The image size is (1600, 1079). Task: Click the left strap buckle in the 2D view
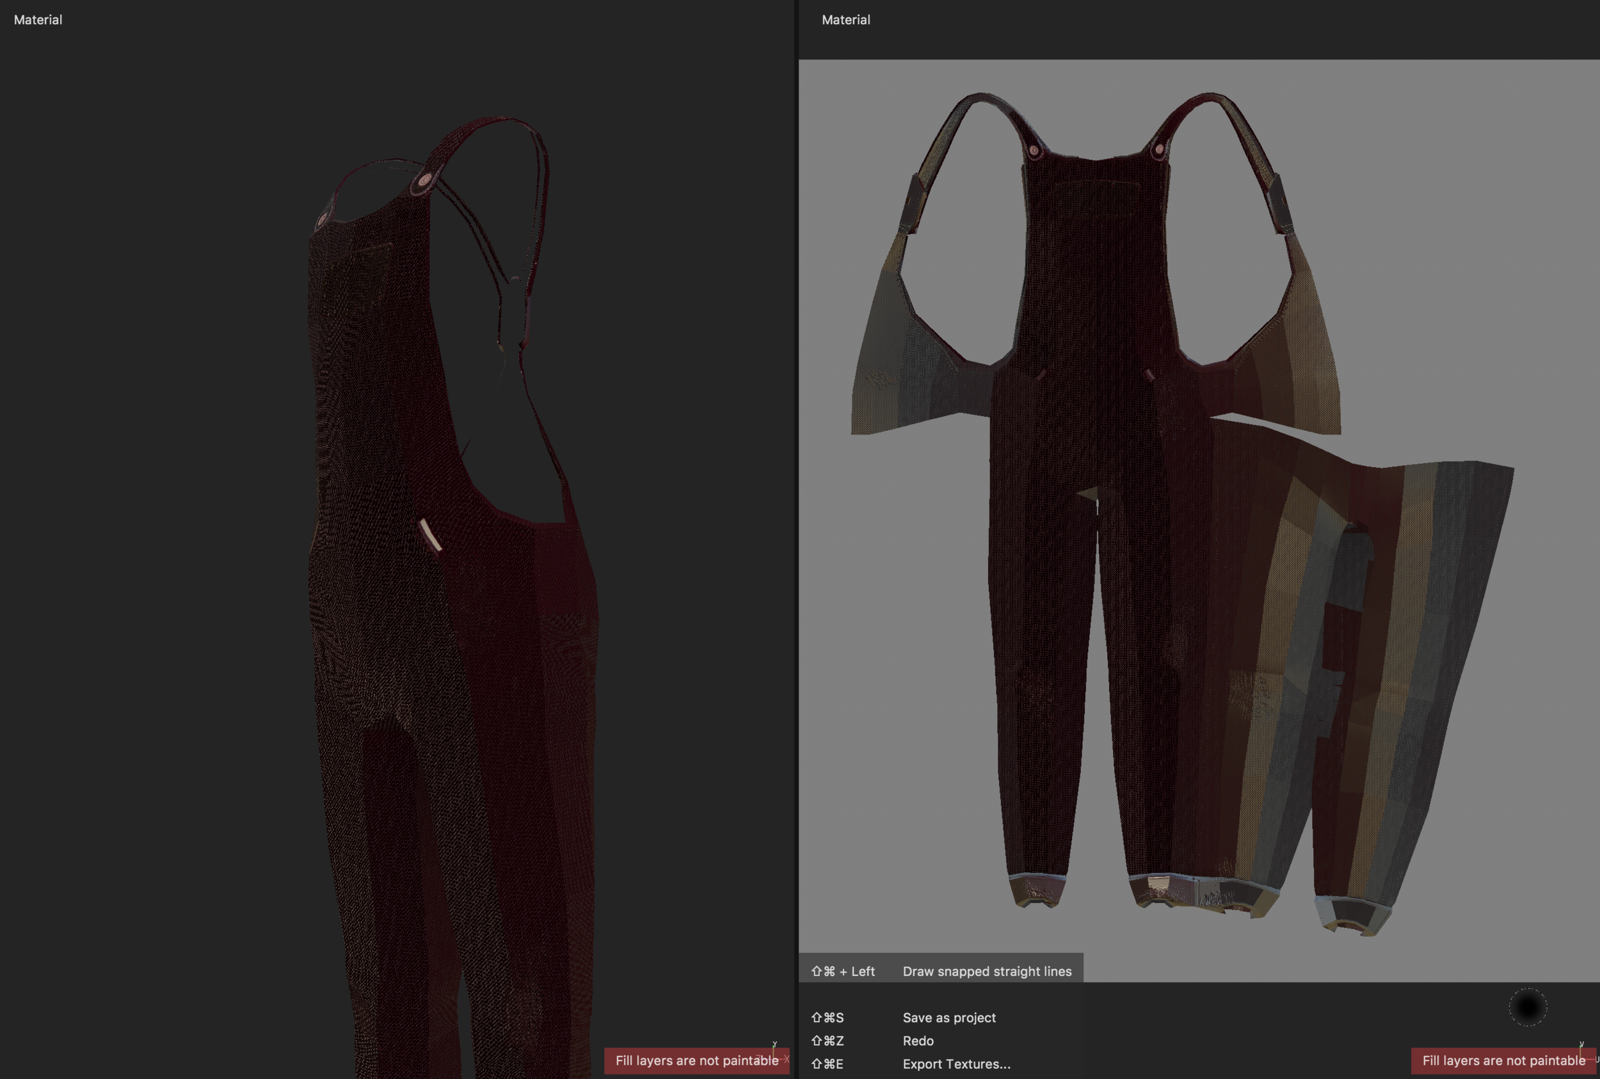[x=913, y=204]
